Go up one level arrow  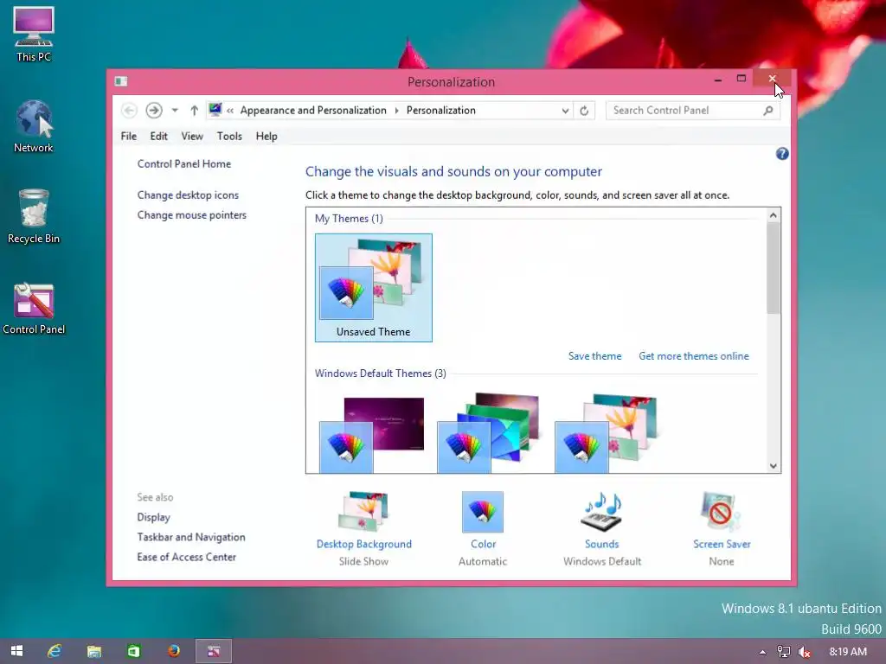pyautogui.click(x=194, y=110)
